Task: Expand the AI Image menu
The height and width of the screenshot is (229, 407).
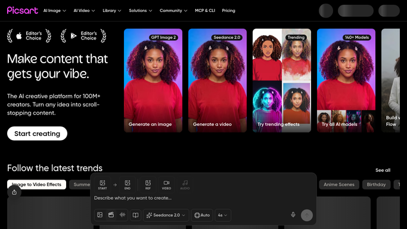Action: point(54,11)
